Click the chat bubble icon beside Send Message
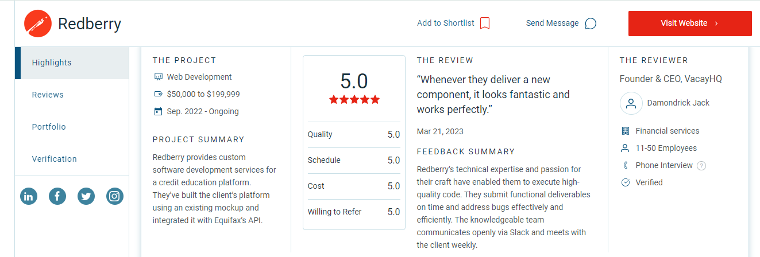The height and width of the screenshot is (257, 760). point(590,24)
